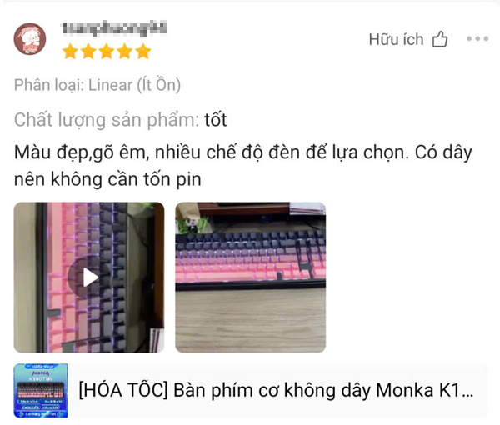Click the Phân loại: Linear (Ít Ồn) text

pyautogui.click(x=97, y=85)
